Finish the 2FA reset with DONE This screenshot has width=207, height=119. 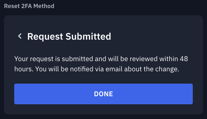[103, 94]
